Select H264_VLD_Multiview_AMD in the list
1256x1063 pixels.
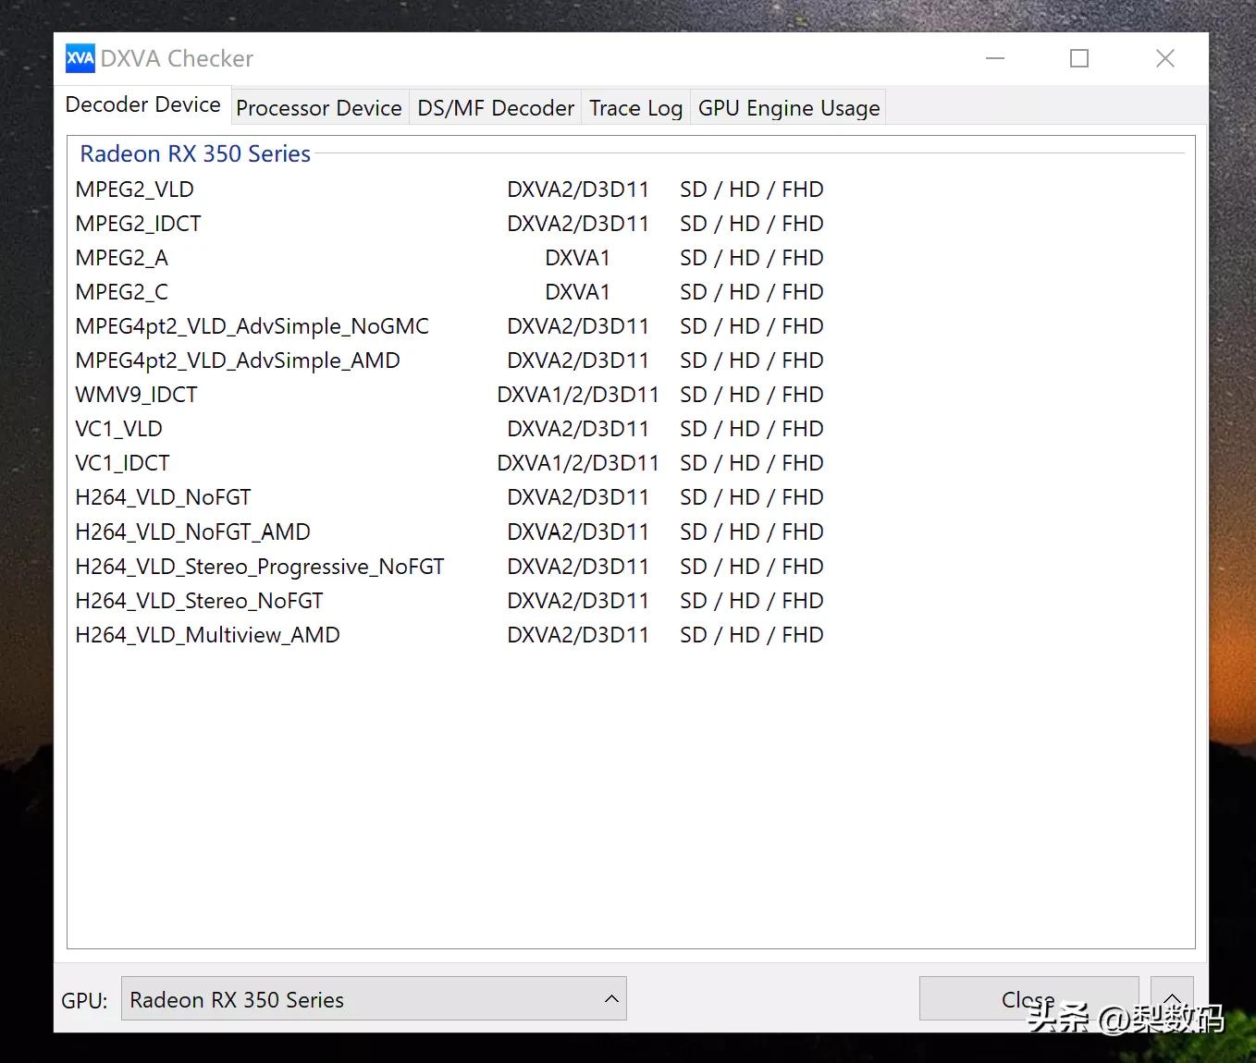[207, 635]
